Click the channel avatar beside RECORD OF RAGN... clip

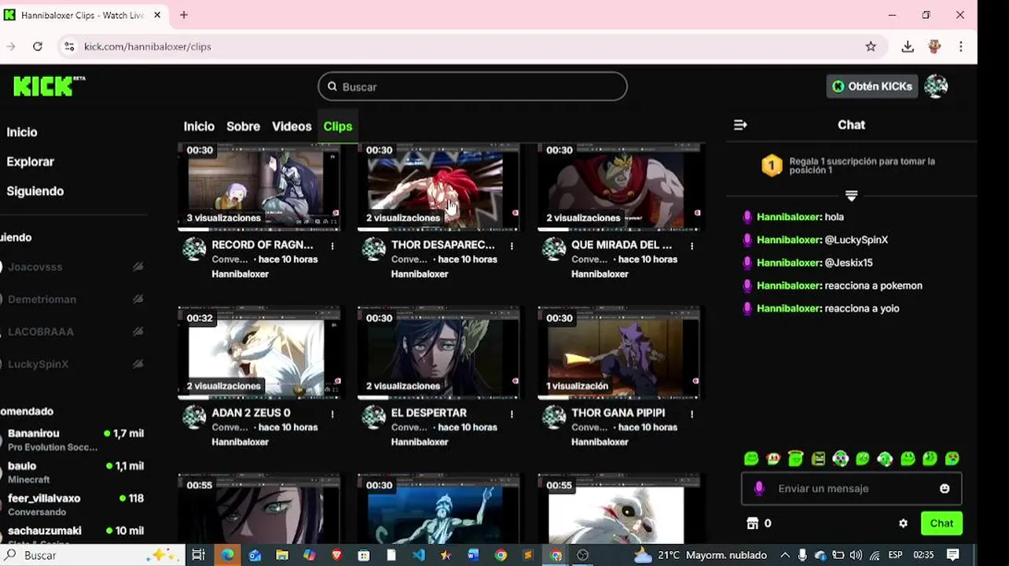(194, 248)
